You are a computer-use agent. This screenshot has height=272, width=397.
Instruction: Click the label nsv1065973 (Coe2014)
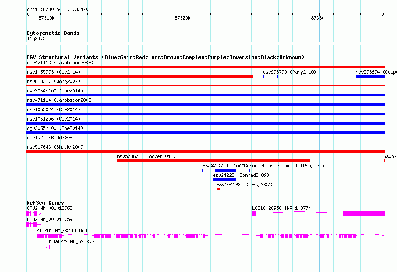(x=54, y=72)
